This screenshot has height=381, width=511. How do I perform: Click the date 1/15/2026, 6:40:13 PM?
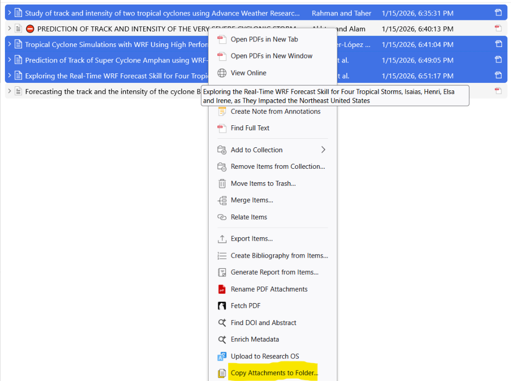click(418, 29)
